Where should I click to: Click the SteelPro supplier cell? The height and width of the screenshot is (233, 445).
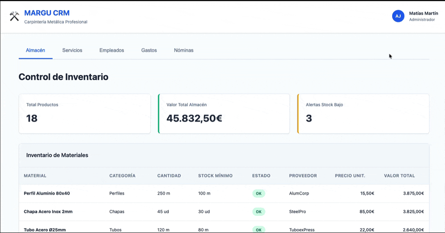pos(297,211)
